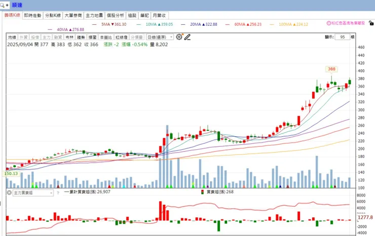Click the 累計買賣超(張) 26,907 legend

(x=87, y=192)
